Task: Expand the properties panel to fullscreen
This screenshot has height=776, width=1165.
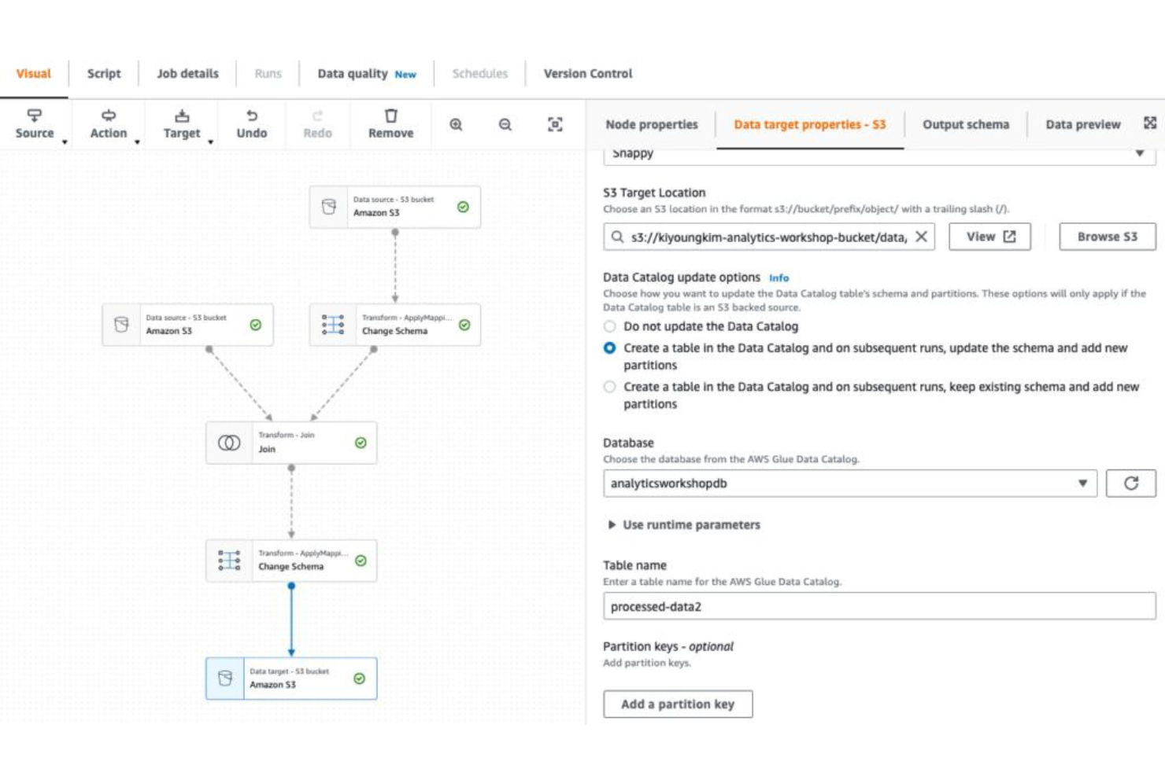Action: tap(1149, 123)
